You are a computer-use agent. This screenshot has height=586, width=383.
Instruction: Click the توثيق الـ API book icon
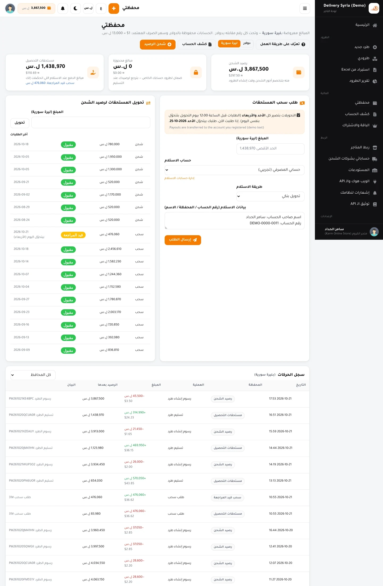(375, 204)
